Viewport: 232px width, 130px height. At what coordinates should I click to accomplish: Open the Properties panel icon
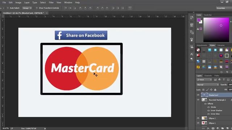192,25
